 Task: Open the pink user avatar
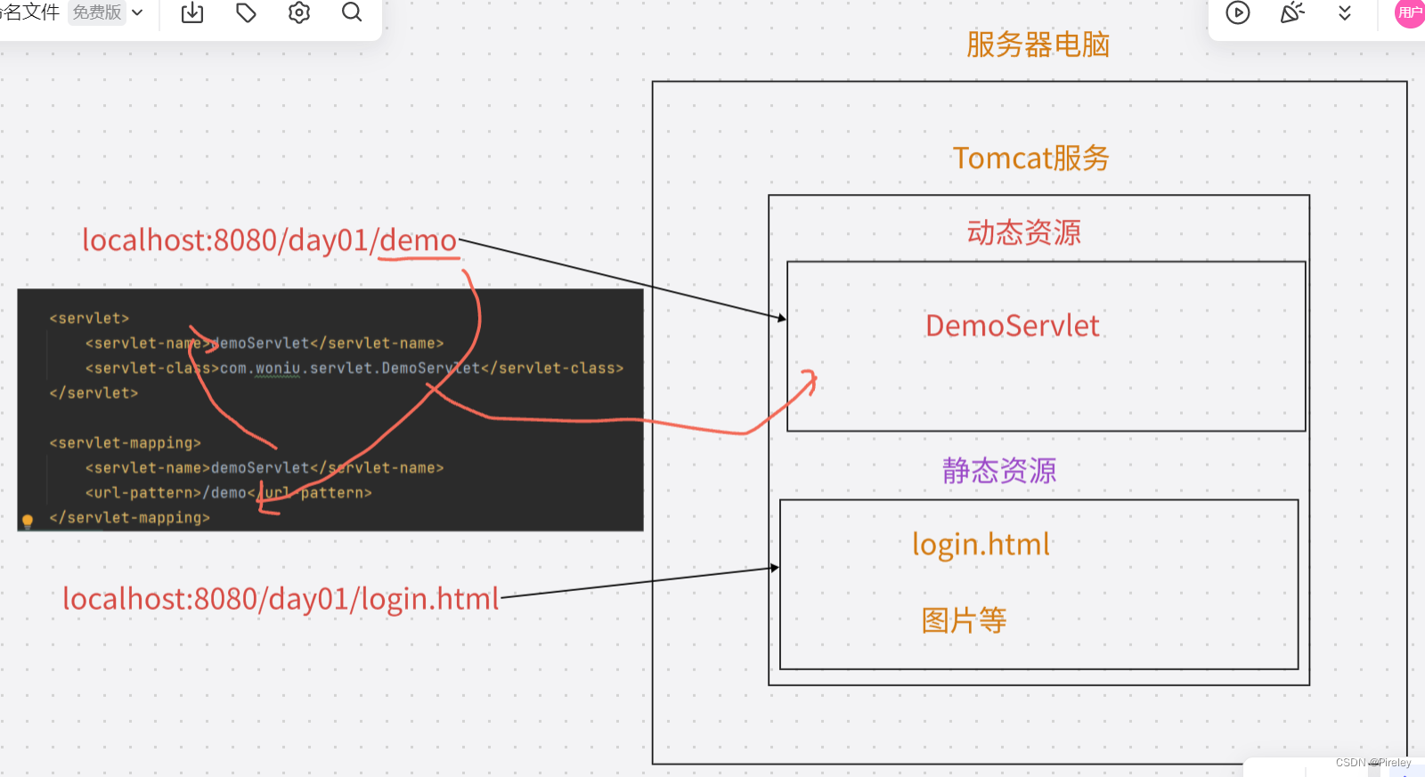[x=1410, y=12]
